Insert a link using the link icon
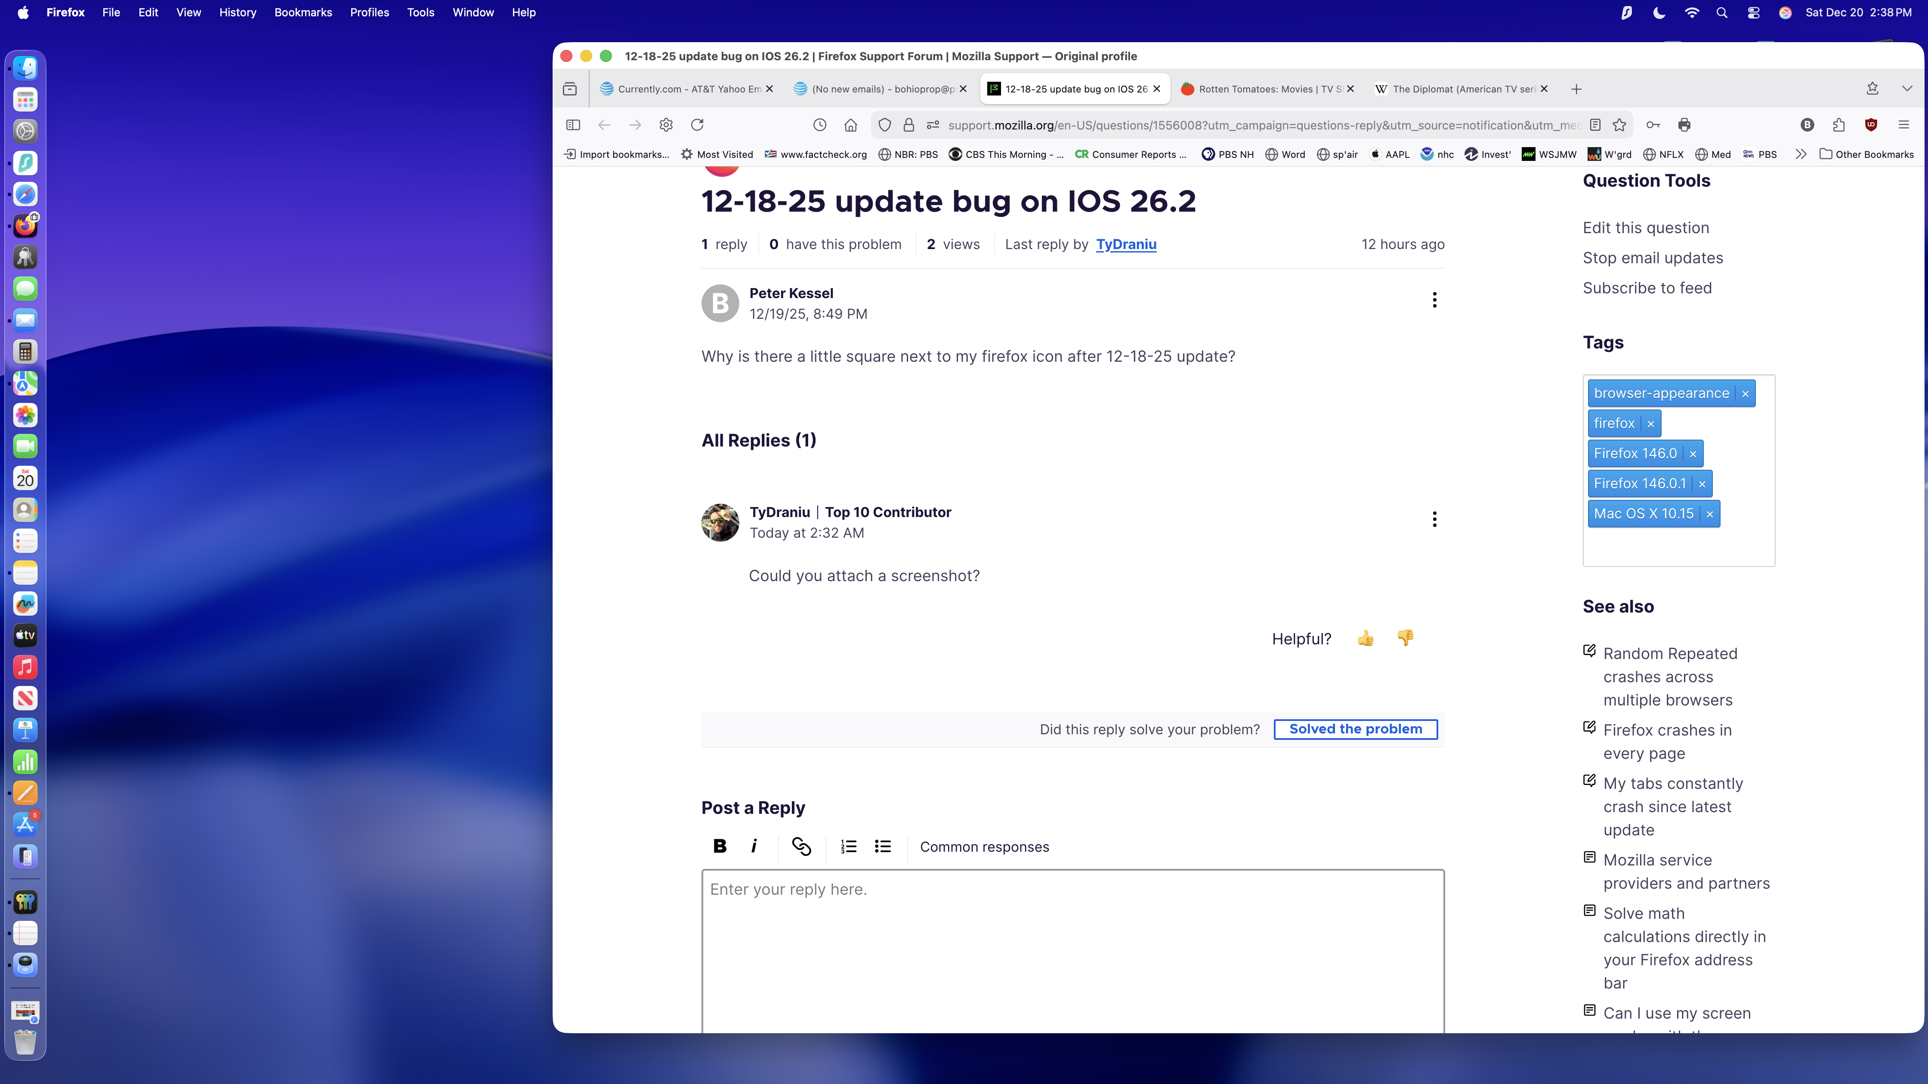 pyautogui.click(x=801, y=846)
